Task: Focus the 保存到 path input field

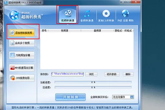Action: click(x=68, y=74)
